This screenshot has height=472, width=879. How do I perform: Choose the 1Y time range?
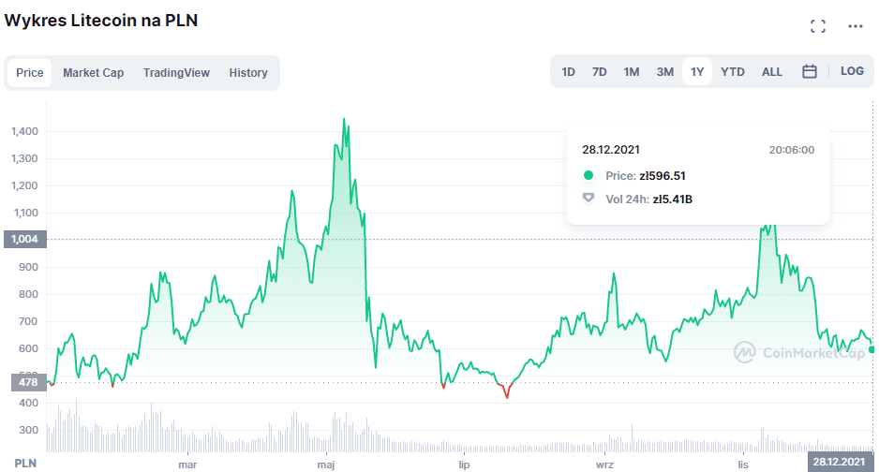point(697,72)
